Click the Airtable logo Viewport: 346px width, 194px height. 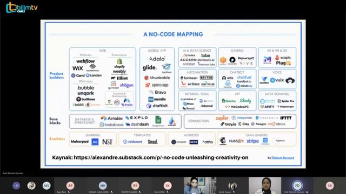tap(112, 119)
